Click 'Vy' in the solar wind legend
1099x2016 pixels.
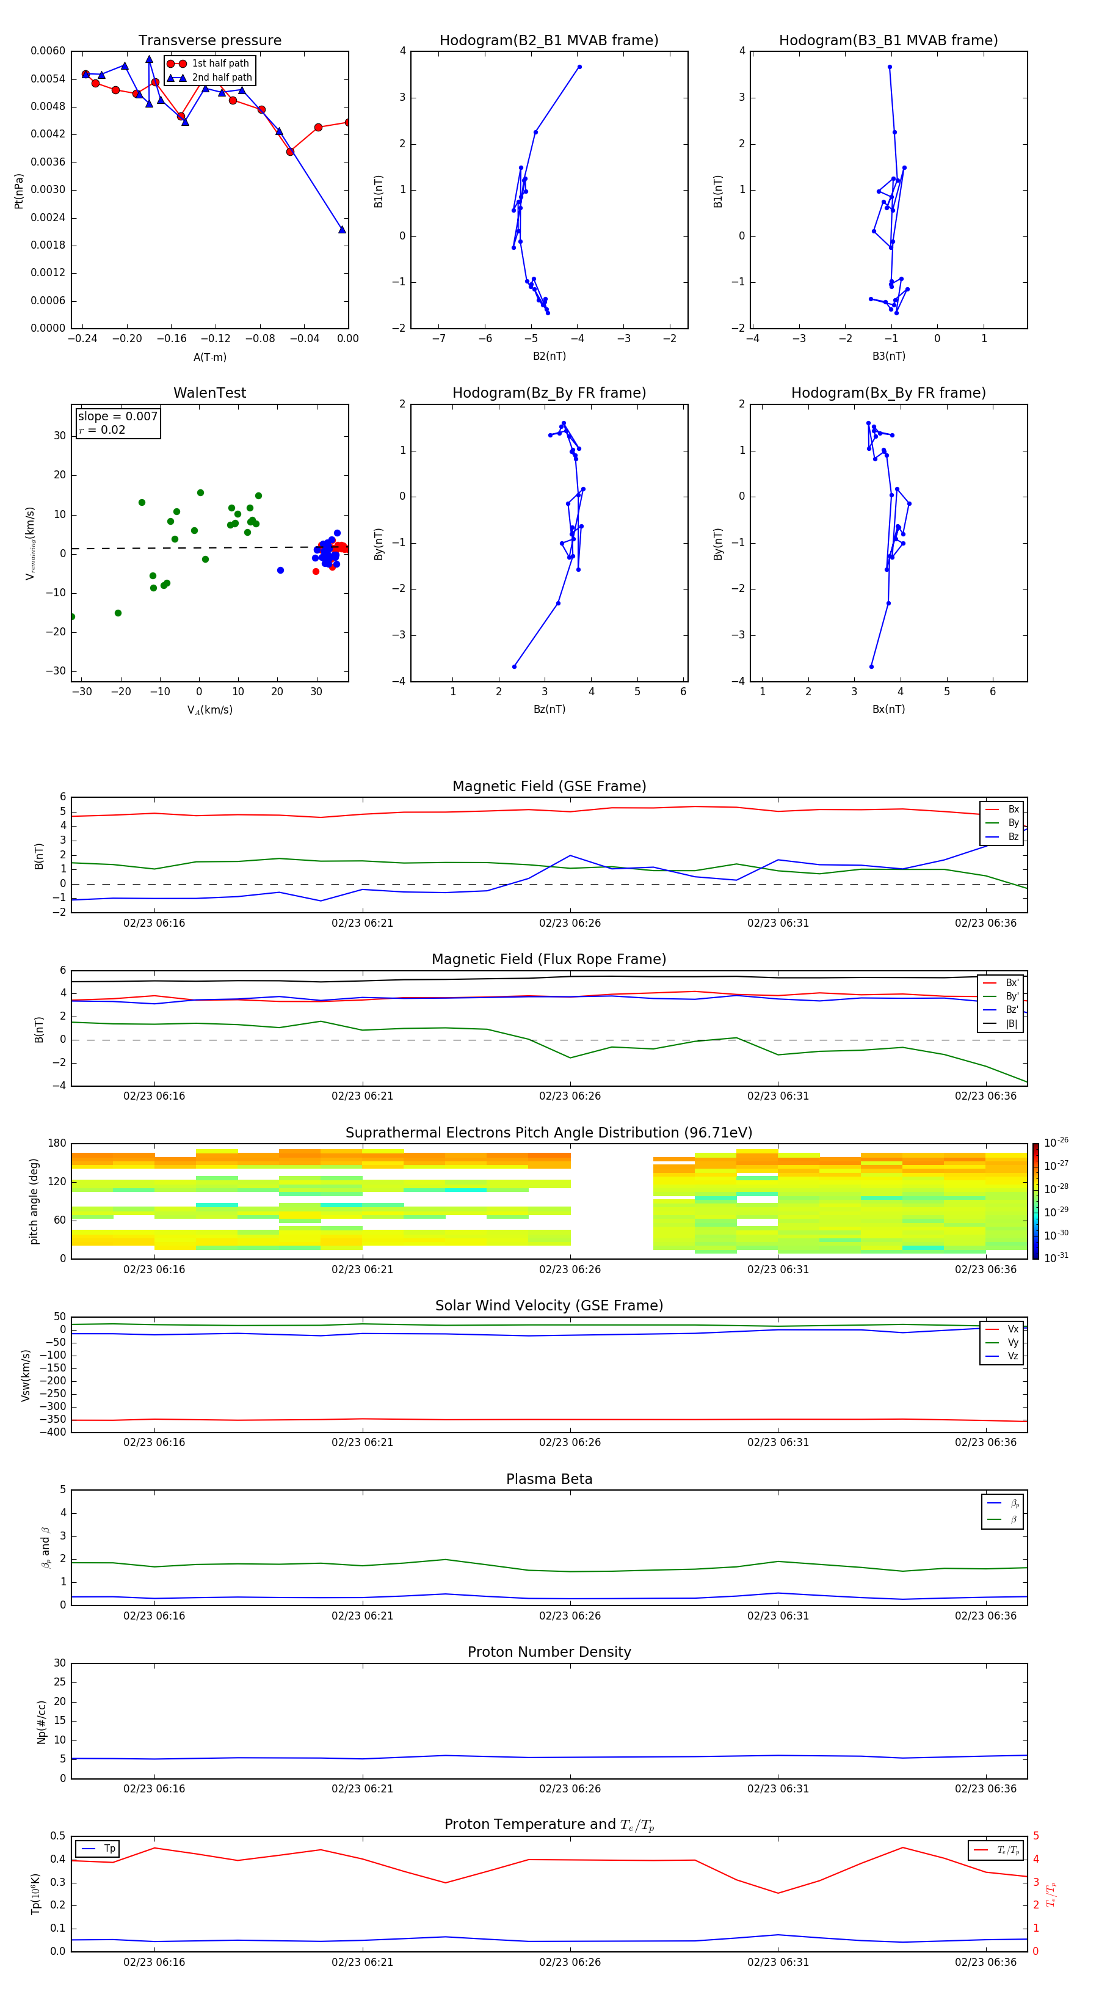1013,1343
